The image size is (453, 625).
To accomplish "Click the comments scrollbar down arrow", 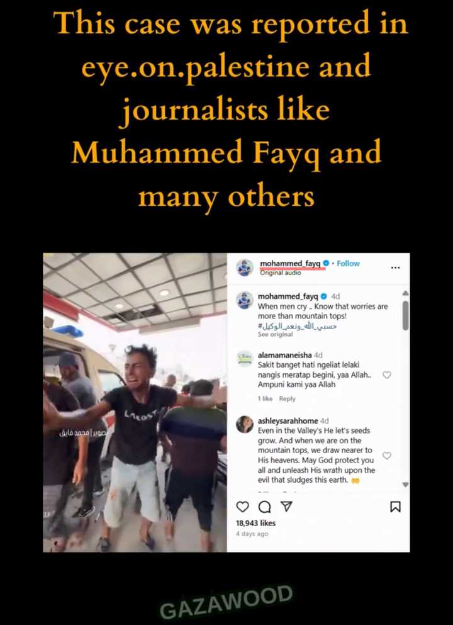I will (x=405, y=485).
